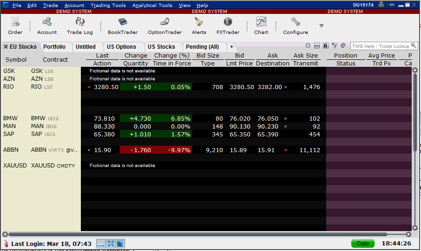Click the four-arrows collapse status icon
This screenshot has height=251, width=421.
[110, 244]
